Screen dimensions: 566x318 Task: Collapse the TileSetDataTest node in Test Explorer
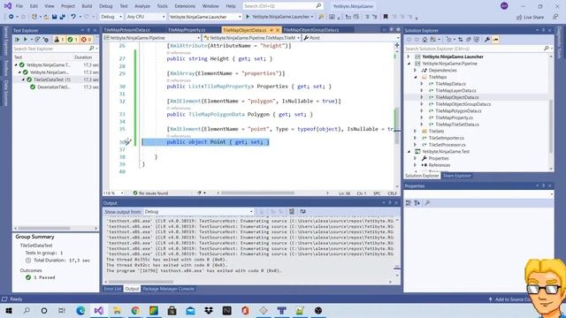24,79
